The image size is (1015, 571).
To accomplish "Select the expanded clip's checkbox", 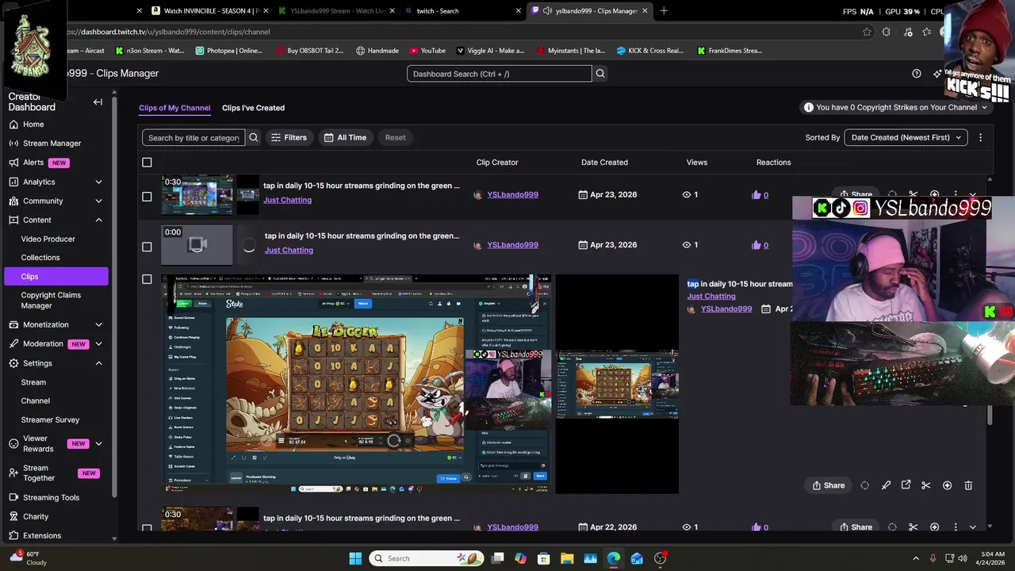I will pyautogui.click(x=147, y=279).
